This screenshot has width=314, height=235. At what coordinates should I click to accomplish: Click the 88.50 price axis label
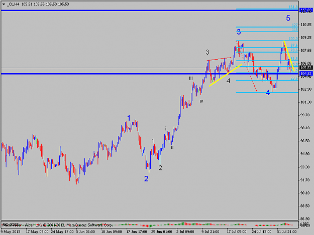tap(306, 206)
